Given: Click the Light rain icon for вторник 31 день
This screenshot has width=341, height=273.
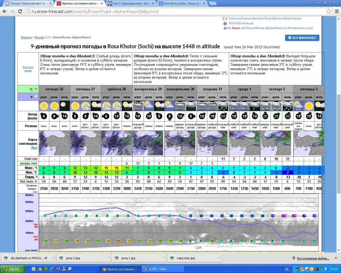Looking at the screenshot, I should point(213,106).
